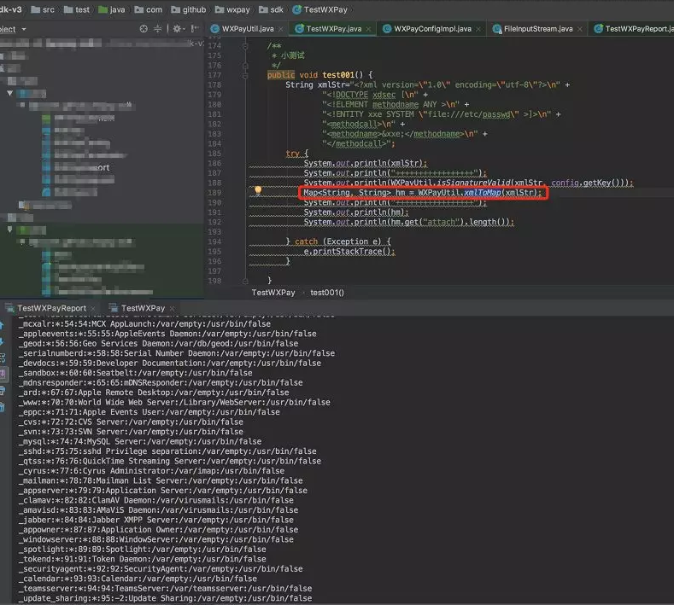The height and width of the screenshot is (605, 674).
Task: Click the hide project panel icon
Action: pyautogui.click(x=194, y=29)
